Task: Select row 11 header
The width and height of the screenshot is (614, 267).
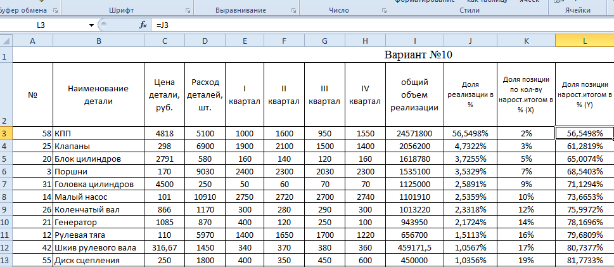Action: [x=6, y=235]
